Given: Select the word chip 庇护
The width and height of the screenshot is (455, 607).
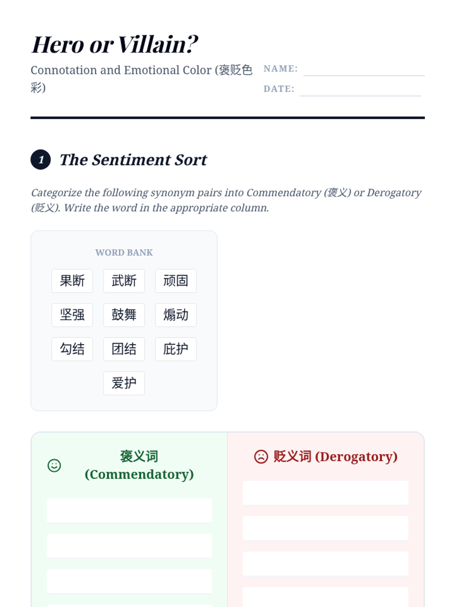Looking at the screenshot, I should point(176,349).
